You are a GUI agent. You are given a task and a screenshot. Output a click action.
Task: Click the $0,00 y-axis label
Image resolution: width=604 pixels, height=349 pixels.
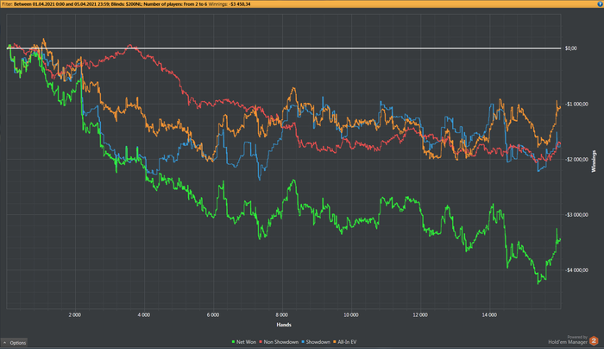point(571,48)
